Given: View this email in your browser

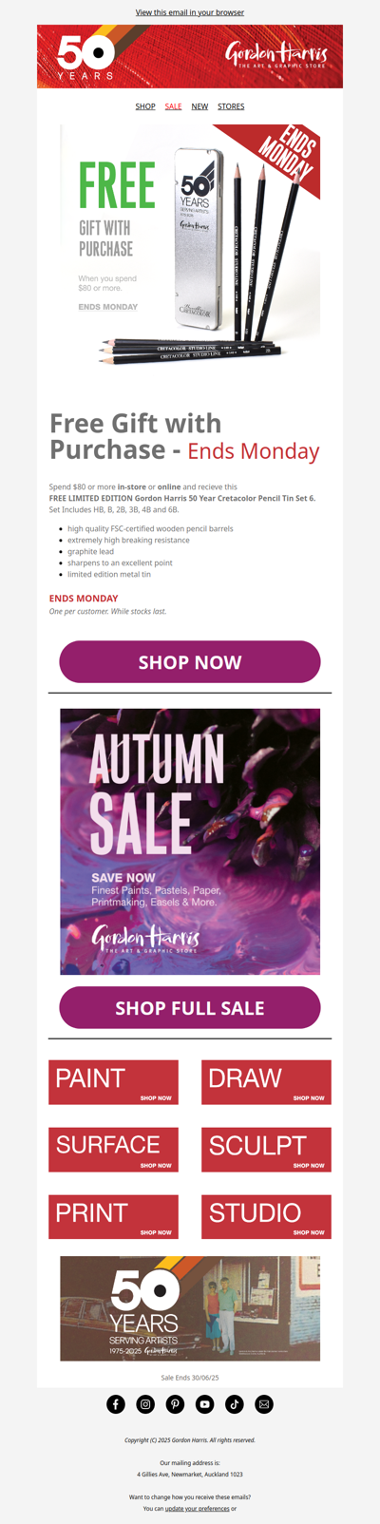Looking at the screenshot, I should tap(190, 12).
